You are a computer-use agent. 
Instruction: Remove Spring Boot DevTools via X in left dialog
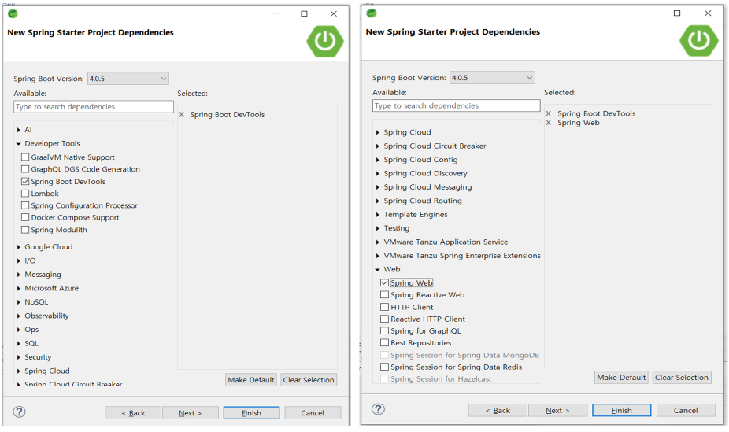[x=181, y=114]
